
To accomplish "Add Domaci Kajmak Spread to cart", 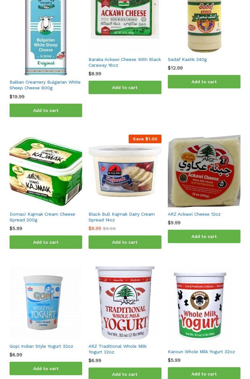I will point(46,242).
